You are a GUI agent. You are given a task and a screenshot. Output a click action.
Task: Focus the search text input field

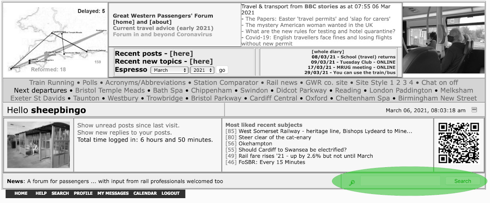pyautogui.click(x=400, y=181)
